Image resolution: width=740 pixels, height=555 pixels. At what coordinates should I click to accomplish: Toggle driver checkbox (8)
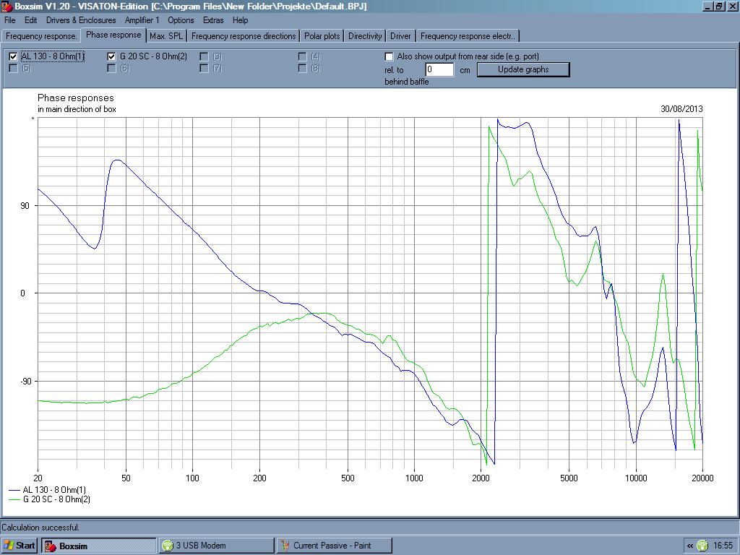pyautogui.click(x=303, y=69)
